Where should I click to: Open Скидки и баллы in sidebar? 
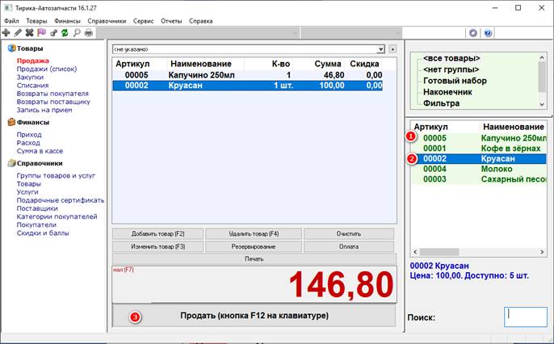tap(43, 233)
